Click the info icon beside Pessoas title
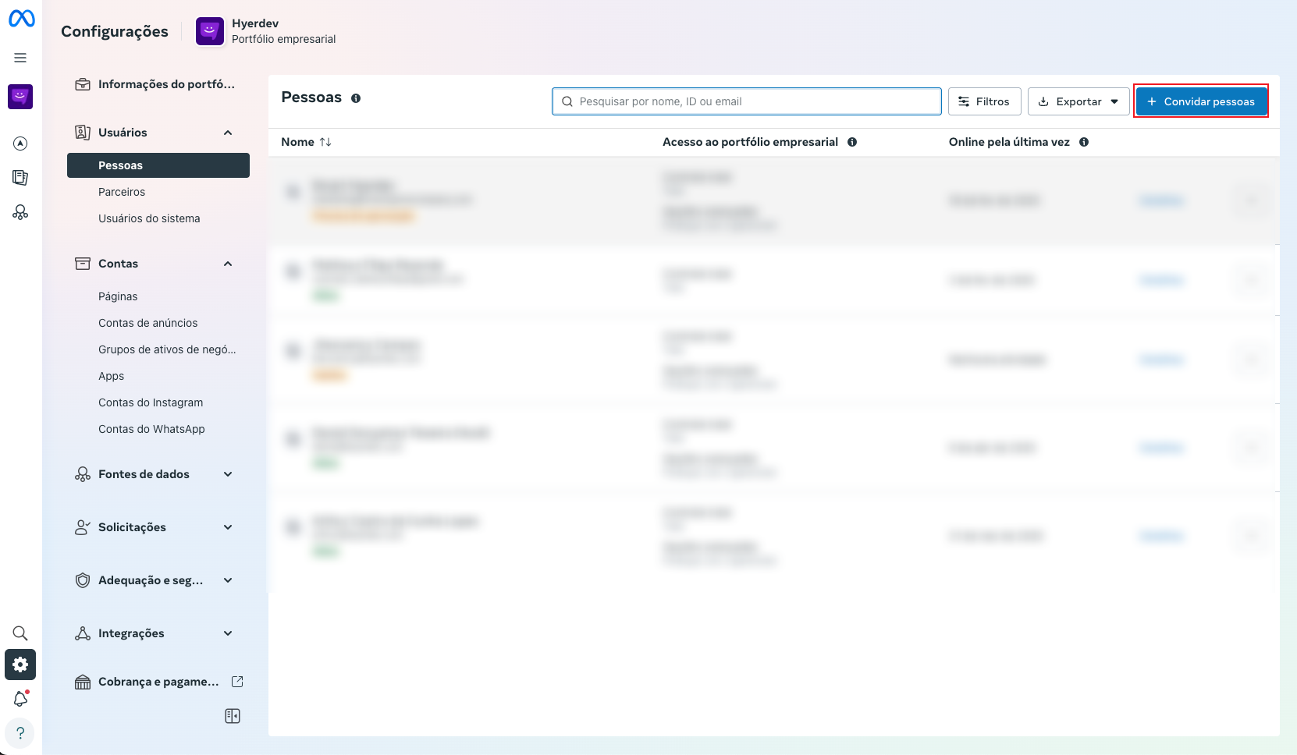The width and height of the screenshot is (1297, 755). pyautogui.click(x=356, y=98)
